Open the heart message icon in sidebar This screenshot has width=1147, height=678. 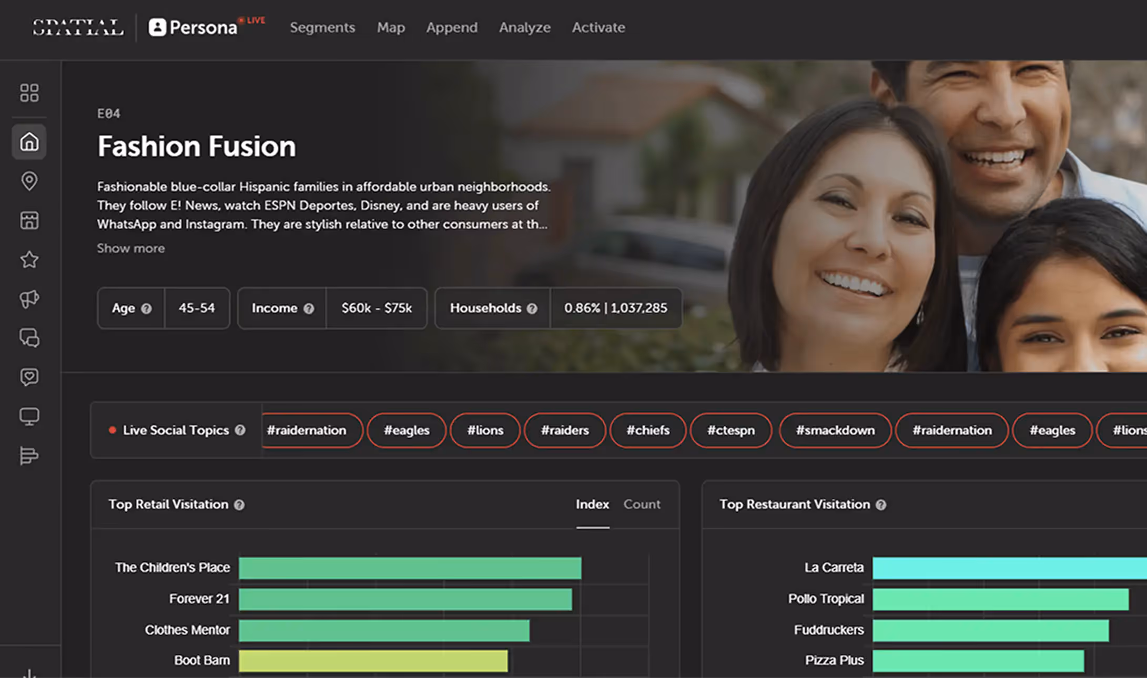[x=29, y=377]
